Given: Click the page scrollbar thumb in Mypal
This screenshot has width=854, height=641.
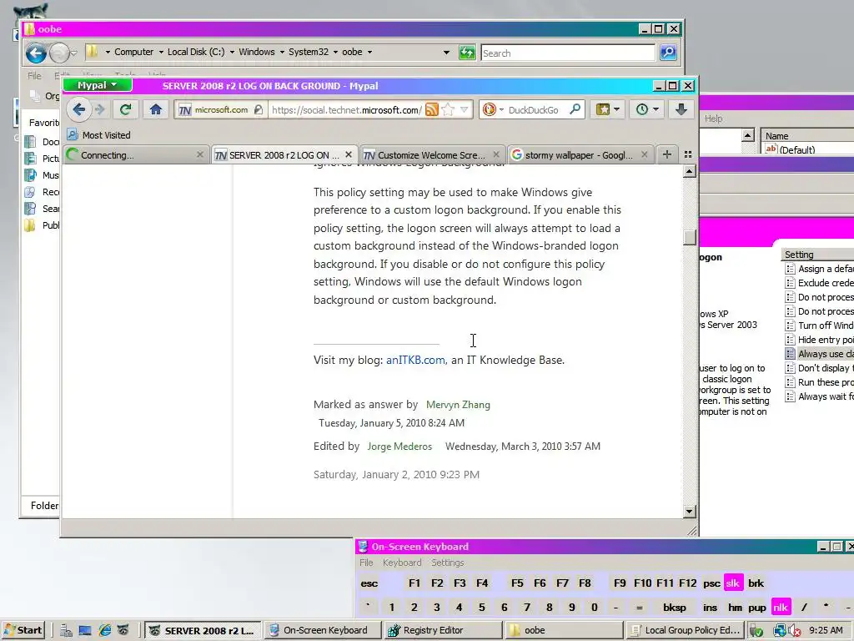Looking at the screenshot, I should click(690, 237).
